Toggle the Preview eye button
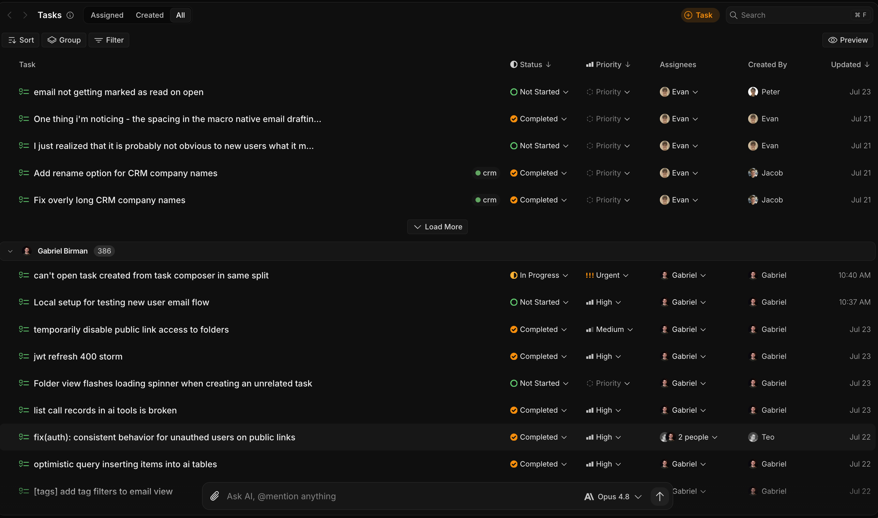This screenshot has height=518, width=878. [848, 40]
